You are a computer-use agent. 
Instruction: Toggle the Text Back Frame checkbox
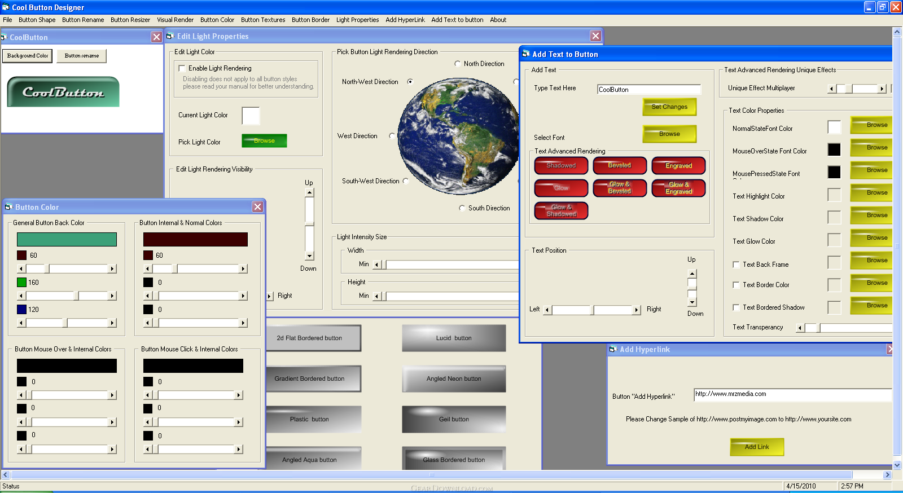point(736,265)
